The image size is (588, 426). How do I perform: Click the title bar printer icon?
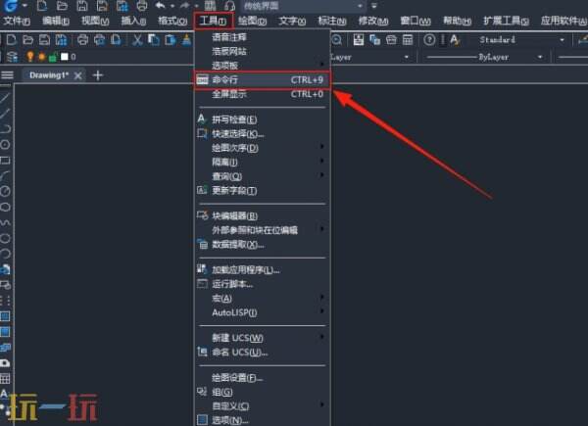pos(142,6)
